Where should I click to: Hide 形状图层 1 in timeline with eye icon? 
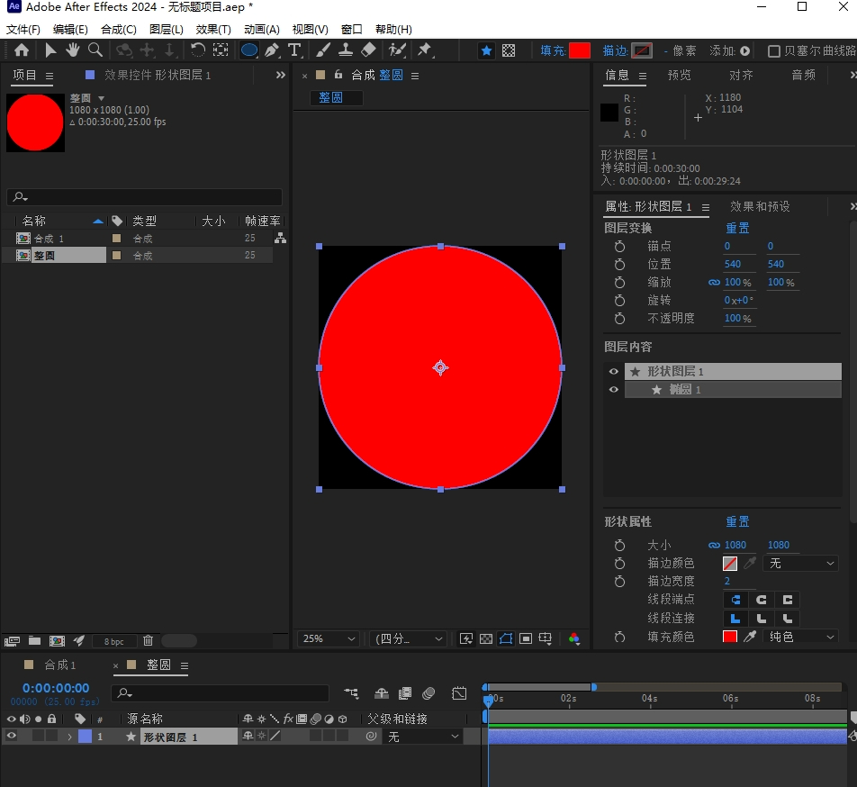(11, 737)
